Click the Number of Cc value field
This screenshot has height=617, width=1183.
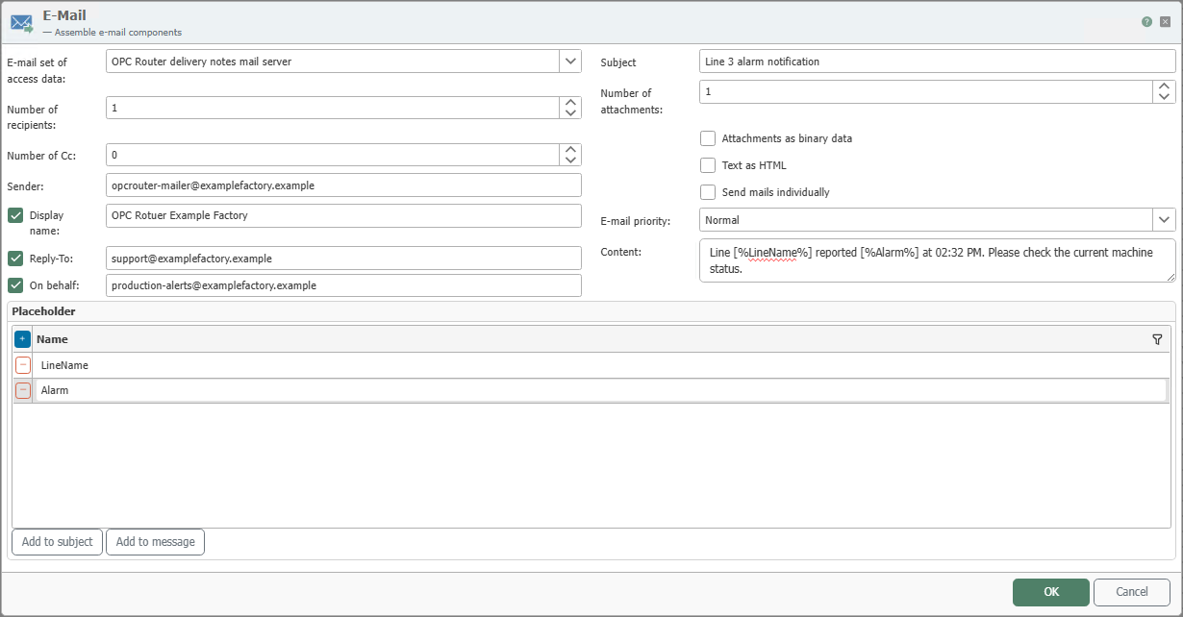pyautogui.click(x=333, y=155)
